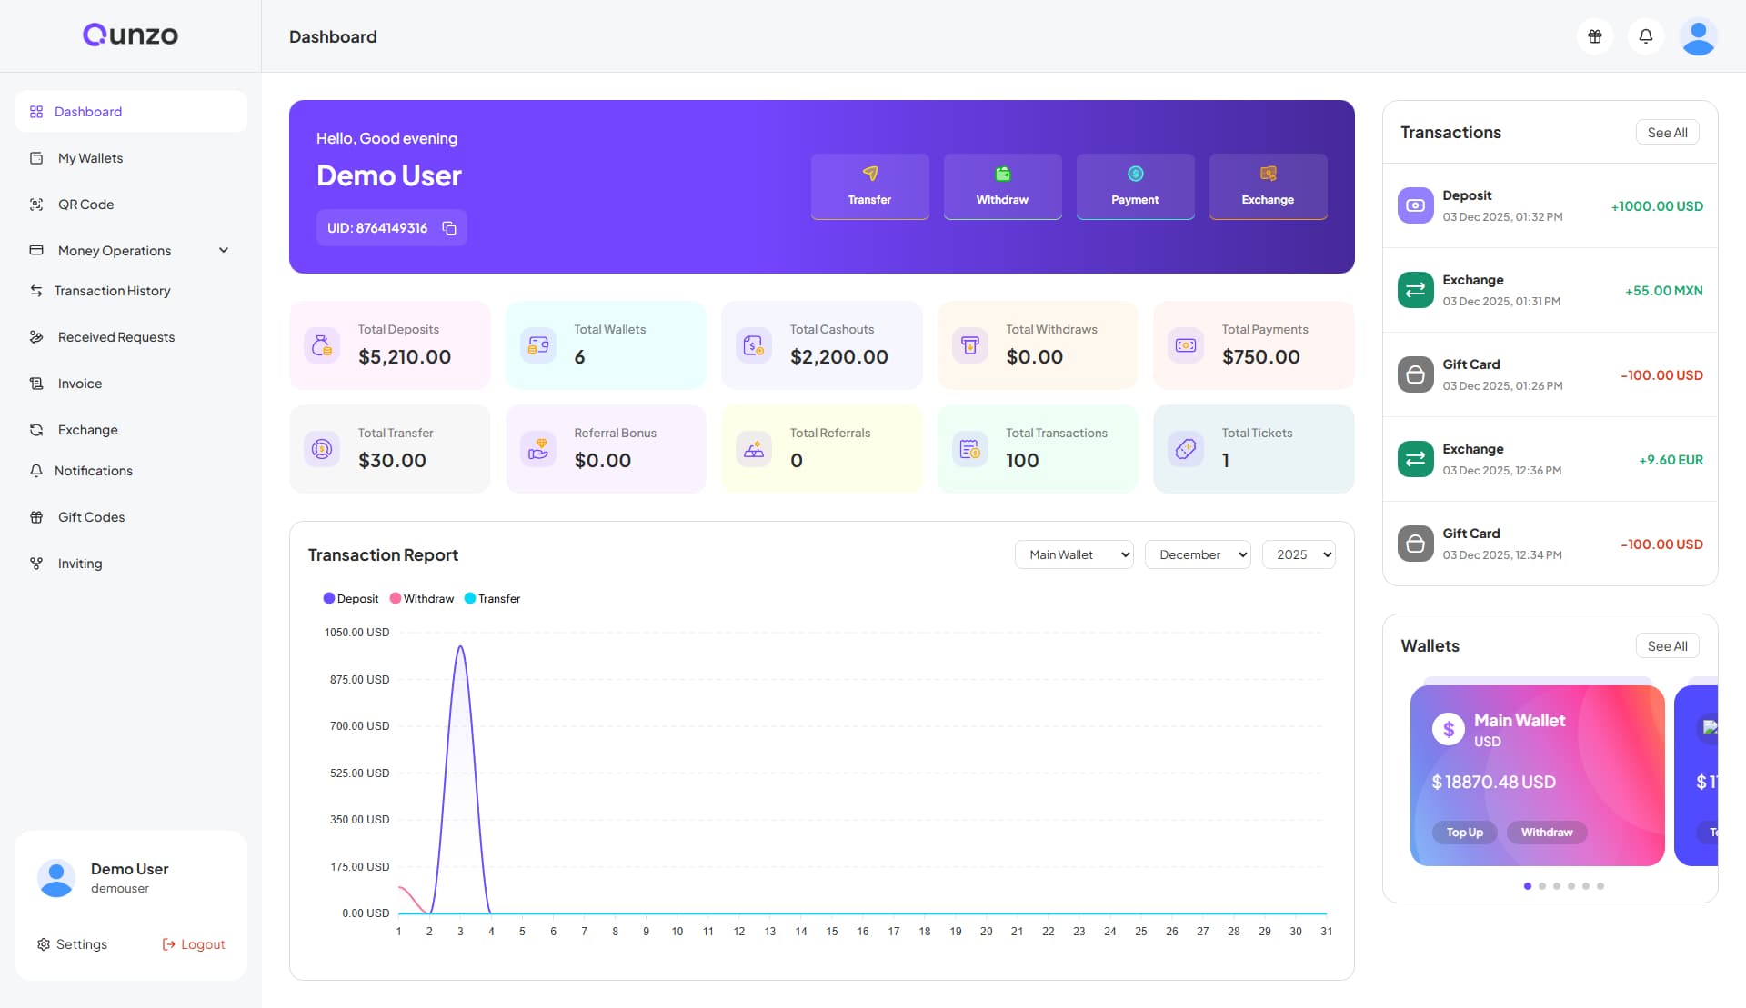Open the gift icon in the header
This screenshot has width=1746, height=1008.
(x=1595, y=36)
